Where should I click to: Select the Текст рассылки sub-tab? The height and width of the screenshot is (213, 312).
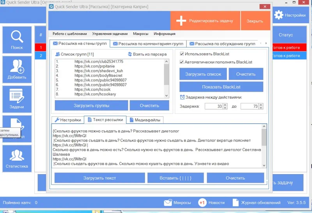click(x=105, y=120)
